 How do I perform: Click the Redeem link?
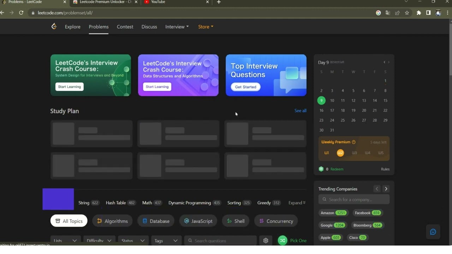point(337,169)
